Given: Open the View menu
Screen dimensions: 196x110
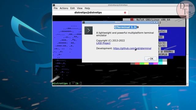Looking at the screenshot, I should pos(80,8).
